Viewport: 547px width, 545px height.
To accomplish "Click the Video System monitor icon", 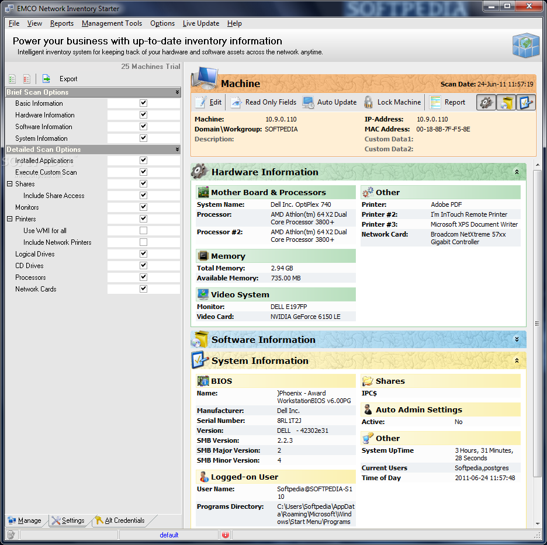I will pyautogui.click(x=203, y=294).
